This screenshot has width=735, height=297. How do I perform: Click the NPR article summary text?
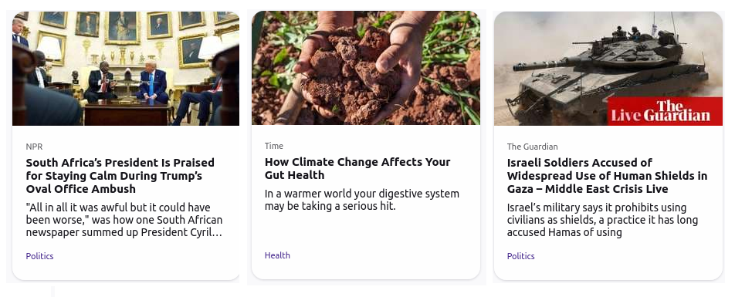tap(124, 220)
